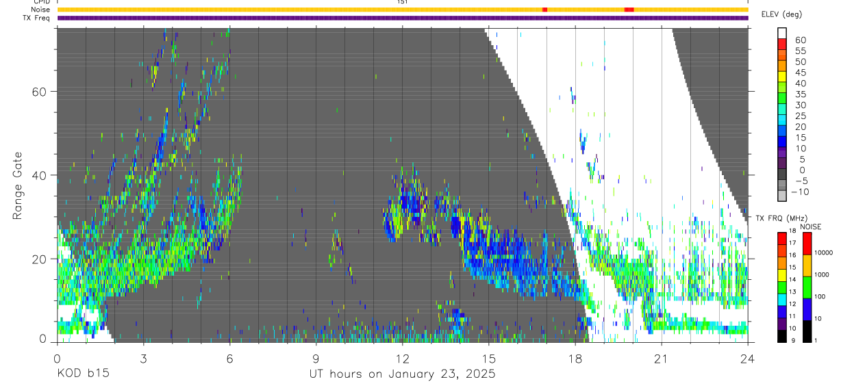
Task: Click the 55 label on ELEV scale
Action: (800, 51)
